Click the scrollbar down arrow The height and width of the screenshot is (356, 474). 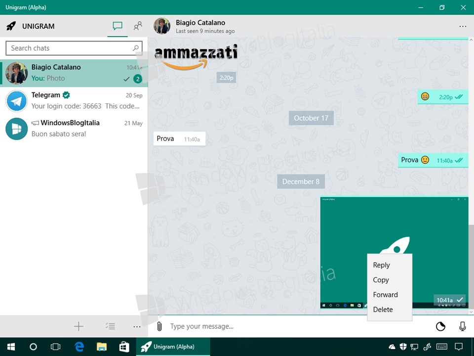click(471, 311)
